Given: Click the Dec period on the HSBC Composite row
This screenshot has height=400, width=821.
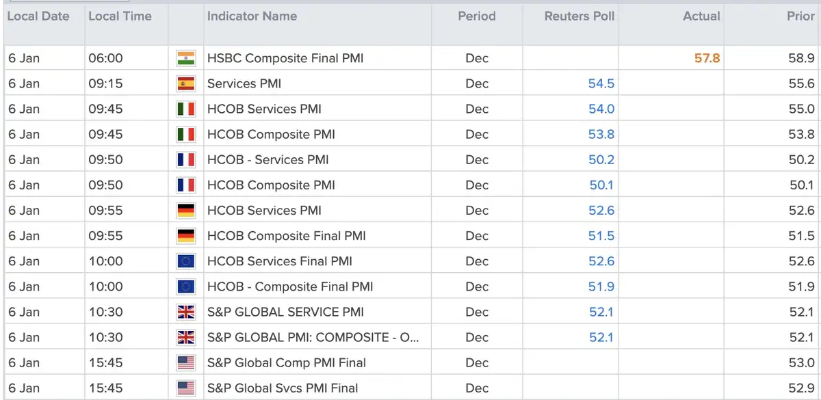Looking at the screenshot, I should pos(477,58).
